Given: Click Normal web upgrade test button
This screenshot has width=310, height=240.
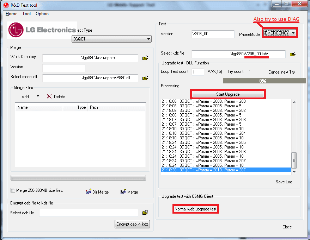Looking at the screenshot, I should coord(195,209).
